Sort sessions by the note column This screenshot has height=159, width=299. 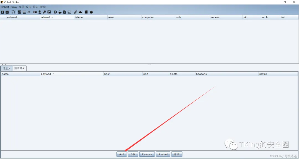(x=192, y=17)
